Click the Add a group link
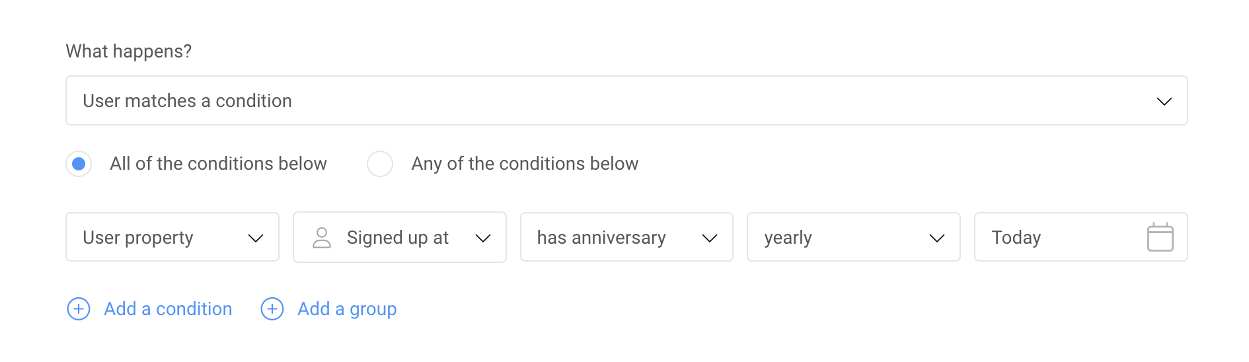 pyautogui.click(x=347, y=309)
